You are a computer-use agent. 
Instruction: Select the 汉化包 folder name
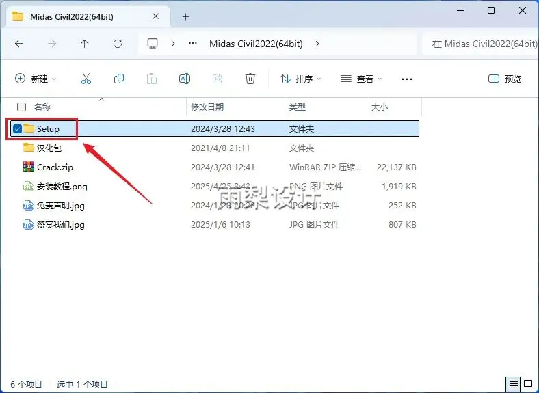click(49, 148)
